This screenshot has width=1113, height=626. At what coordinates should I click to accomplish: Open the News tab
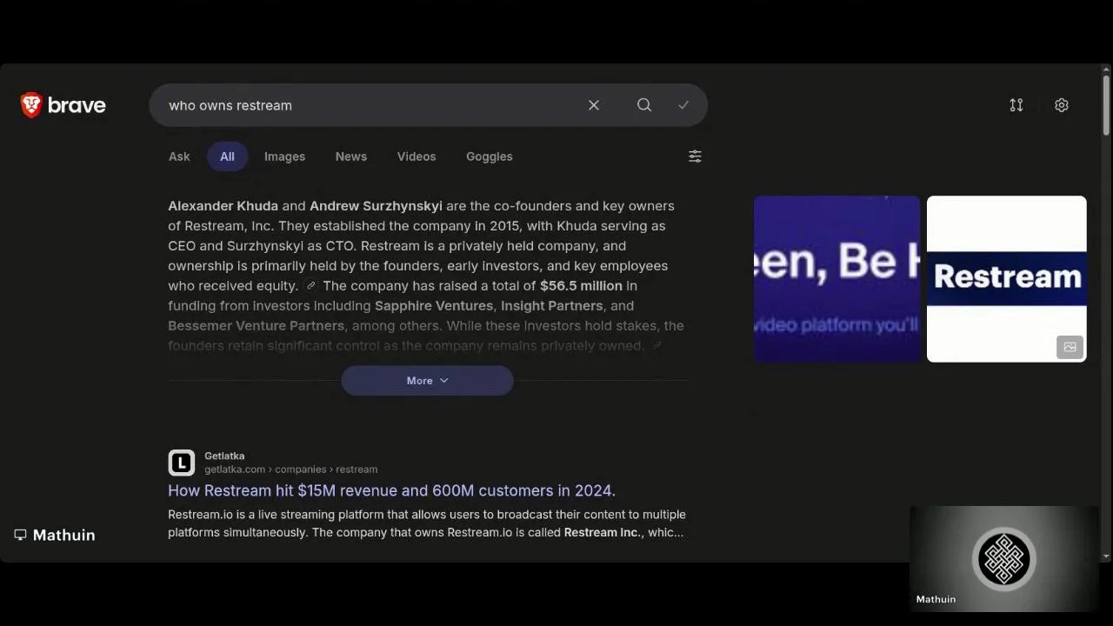pos(351,156)
